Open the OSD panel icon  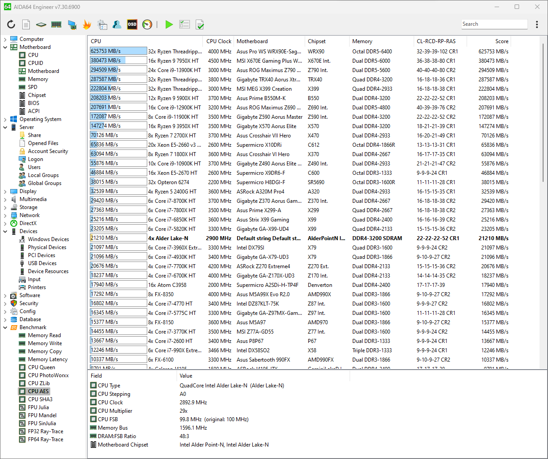coord(132,24)
